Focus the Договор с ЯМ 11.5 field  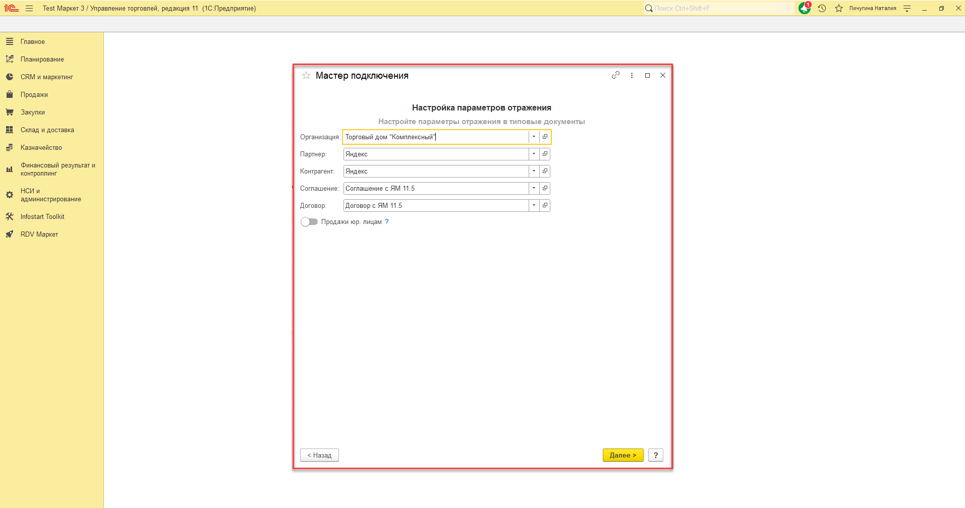click(436, 205)
